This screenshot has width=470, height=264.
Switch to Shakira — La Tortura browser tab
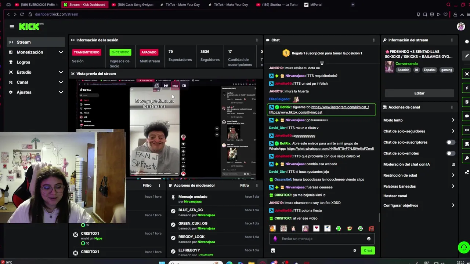click(276, 5)
